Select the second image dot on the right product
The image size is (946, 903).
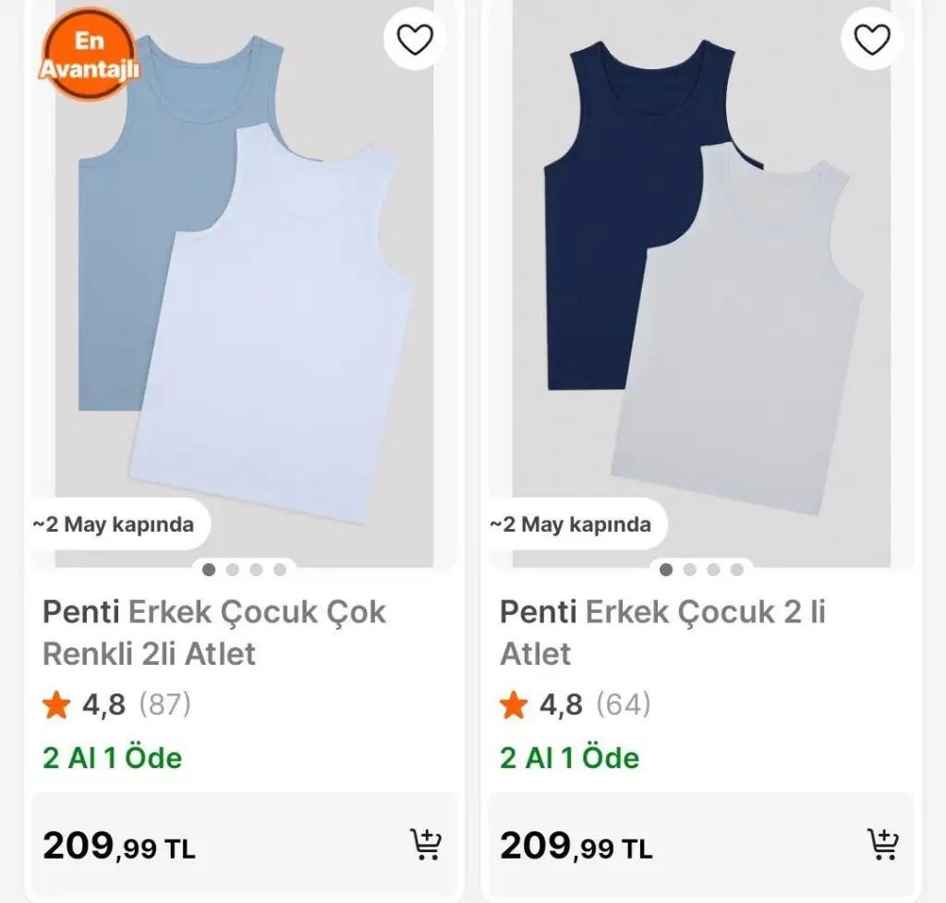tap(690, 570)
